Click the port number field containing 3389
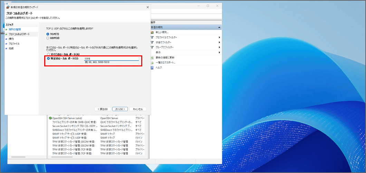The image size is (366, 173). coord(111,58)
